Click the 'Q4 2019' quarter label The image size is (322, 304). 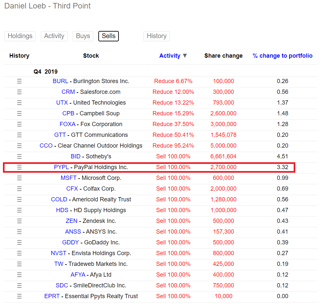coord(46,72)
